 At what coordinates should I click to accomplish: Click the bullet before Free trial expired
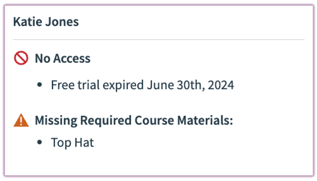[x=40, y=85]
